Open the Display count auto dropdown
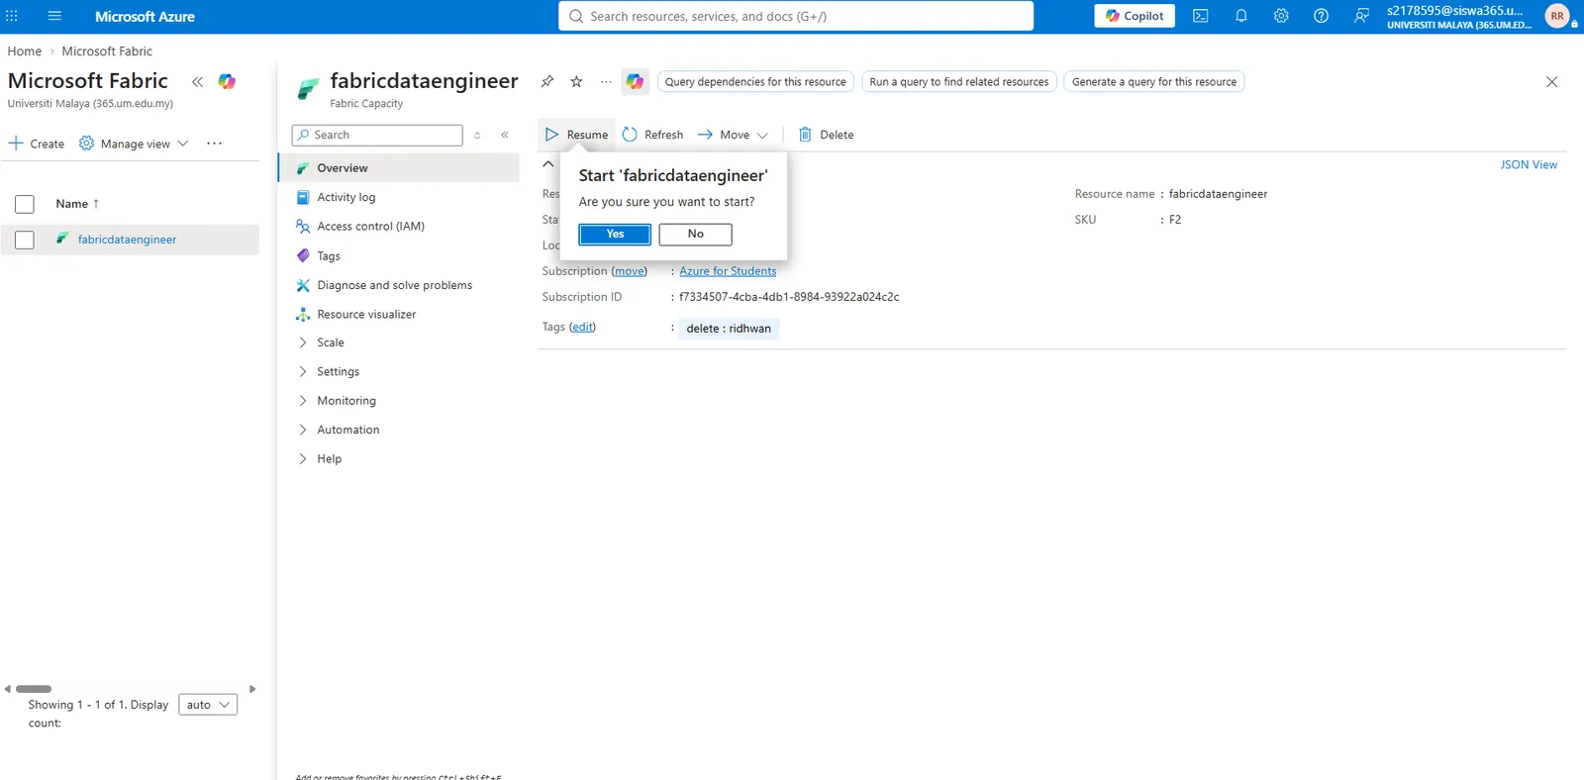 click(208, 705)
